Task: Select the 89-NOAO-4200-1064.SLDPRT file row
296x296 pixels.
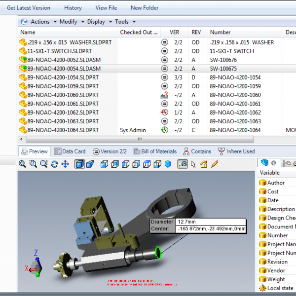Action: [63, 130]
